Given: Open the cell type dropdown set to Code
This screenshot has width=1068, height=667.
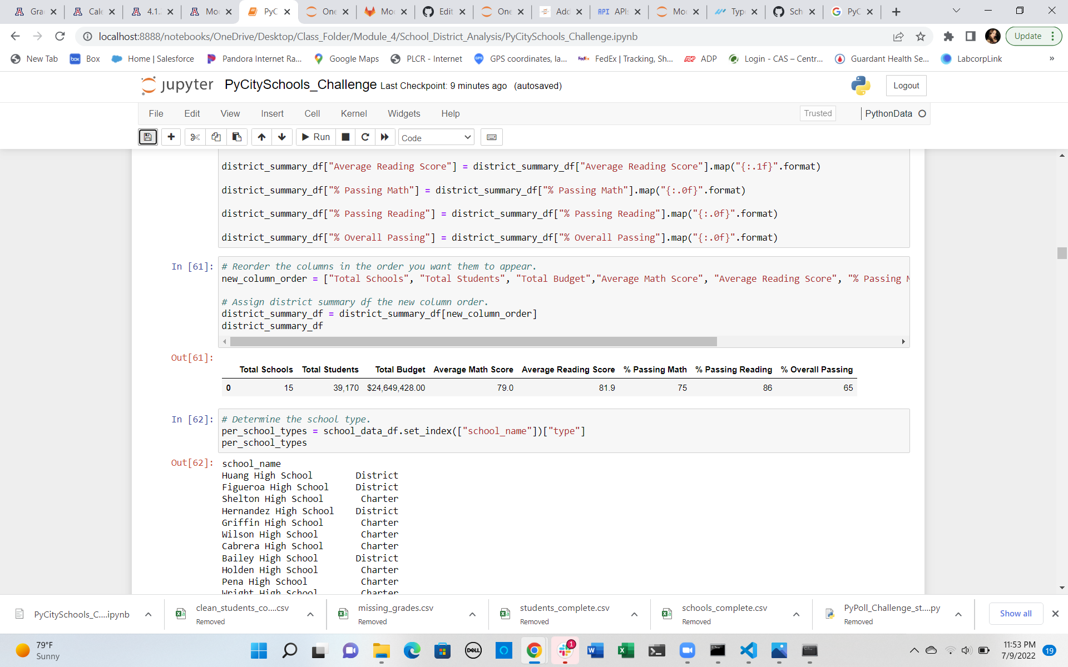Looking at the screenshot, I should [x=436, y=137].
